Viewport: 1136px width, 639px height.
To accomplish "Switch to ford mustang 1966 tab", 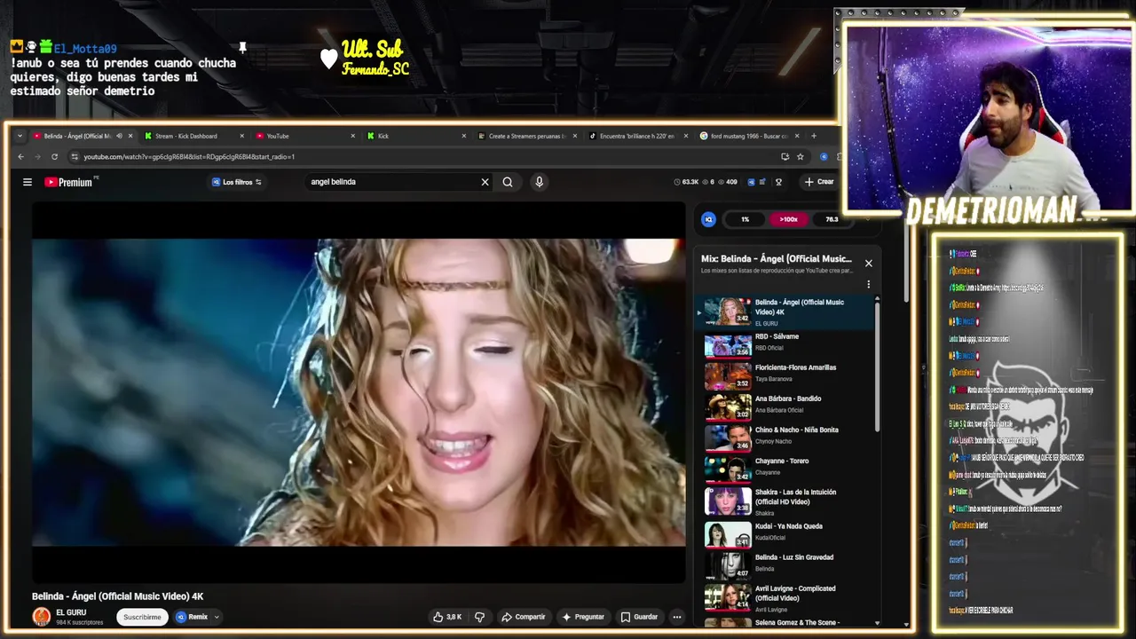I will coord(748,136).
